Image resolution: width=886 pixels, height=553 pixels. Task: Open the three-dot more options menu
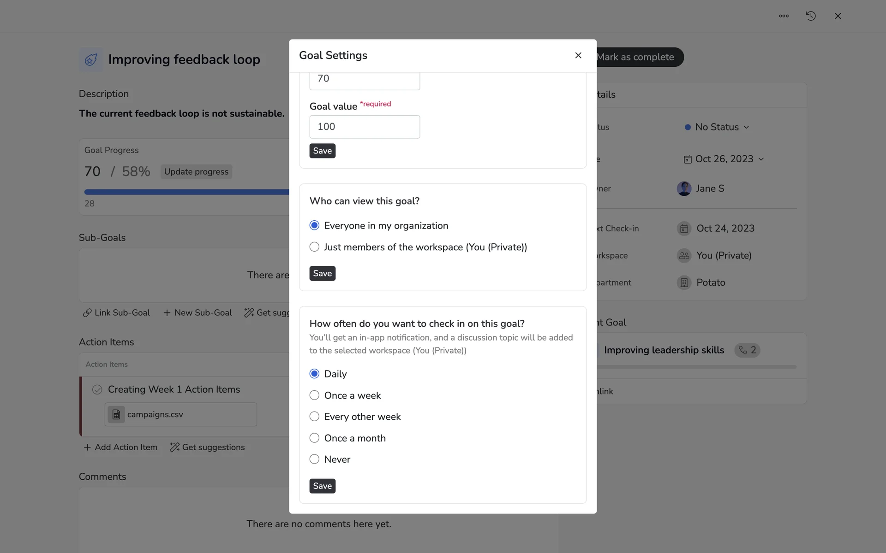[784, 16]
